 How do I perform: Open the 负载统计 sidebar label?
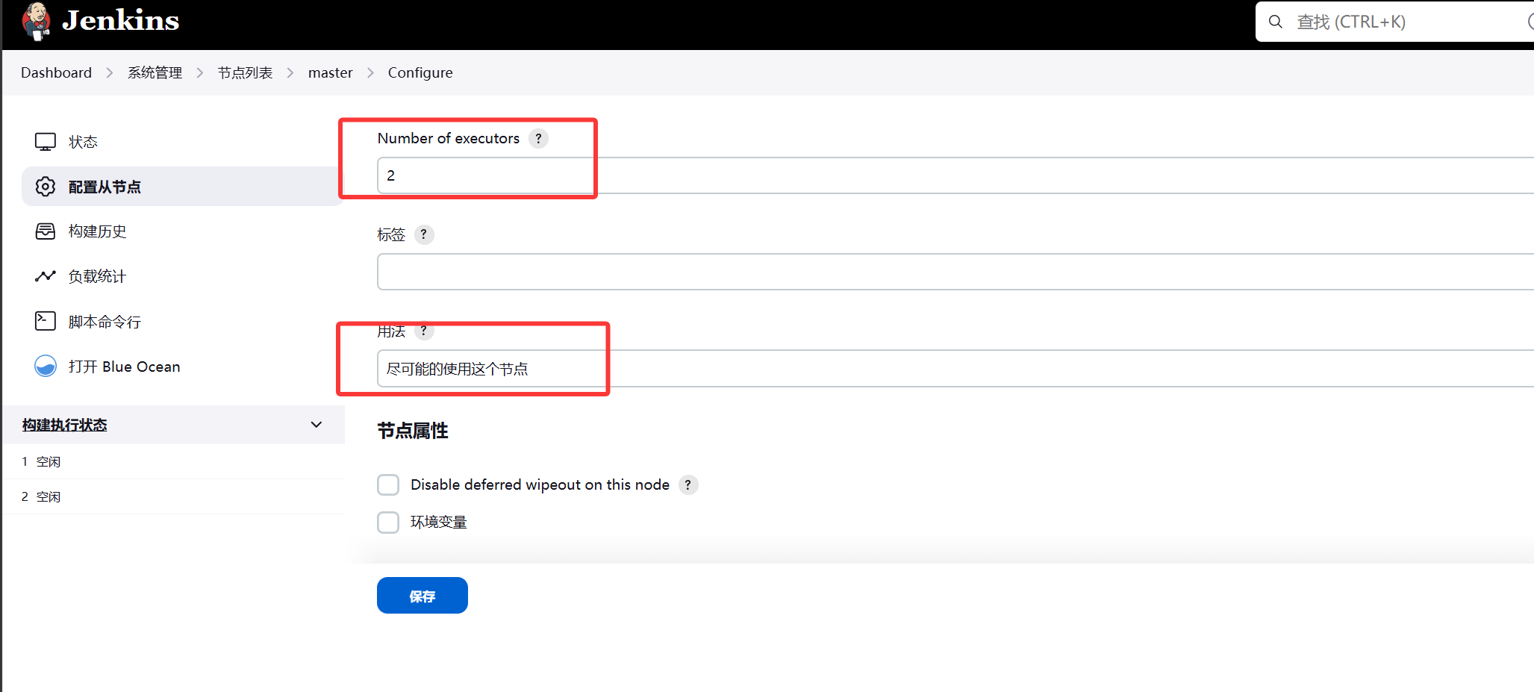click(x=97, y=276)
